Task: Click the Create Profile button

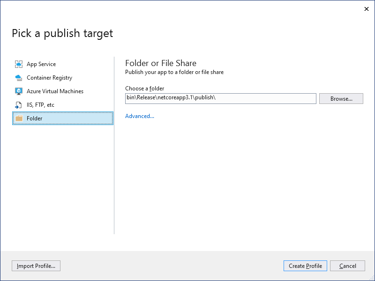Action: click(x=305, y=266)
